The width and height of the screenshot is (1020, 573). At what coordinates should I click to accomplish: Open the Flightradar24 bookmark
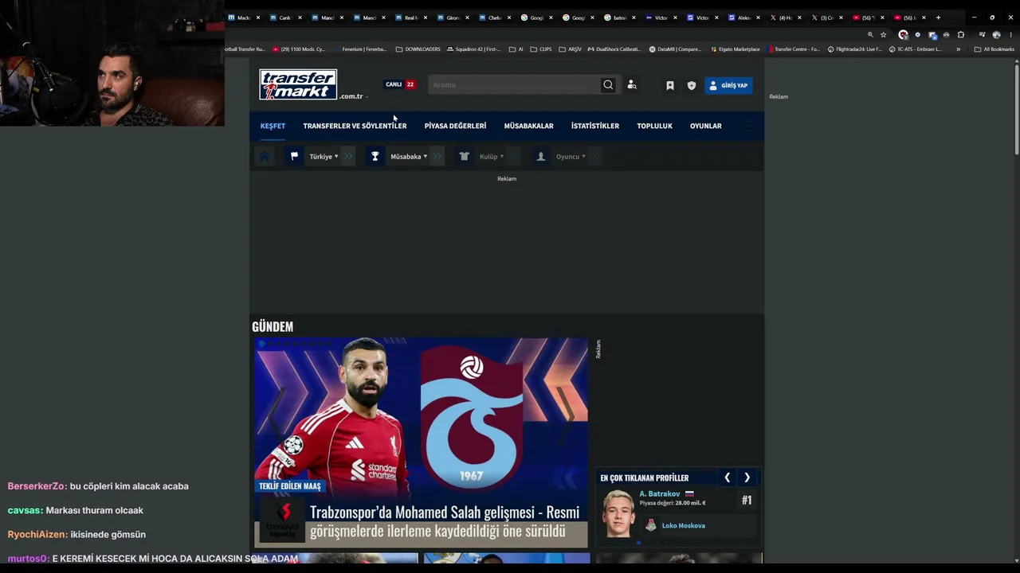(x=855, y=49)
